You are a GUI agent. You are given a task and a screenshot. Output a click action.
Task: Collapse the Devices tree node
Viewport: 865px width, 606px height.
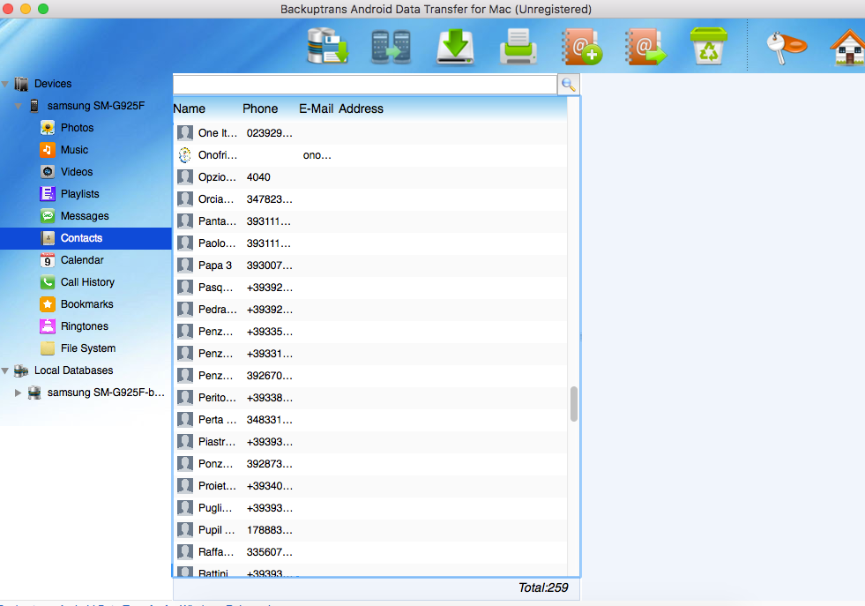point(5,84)
